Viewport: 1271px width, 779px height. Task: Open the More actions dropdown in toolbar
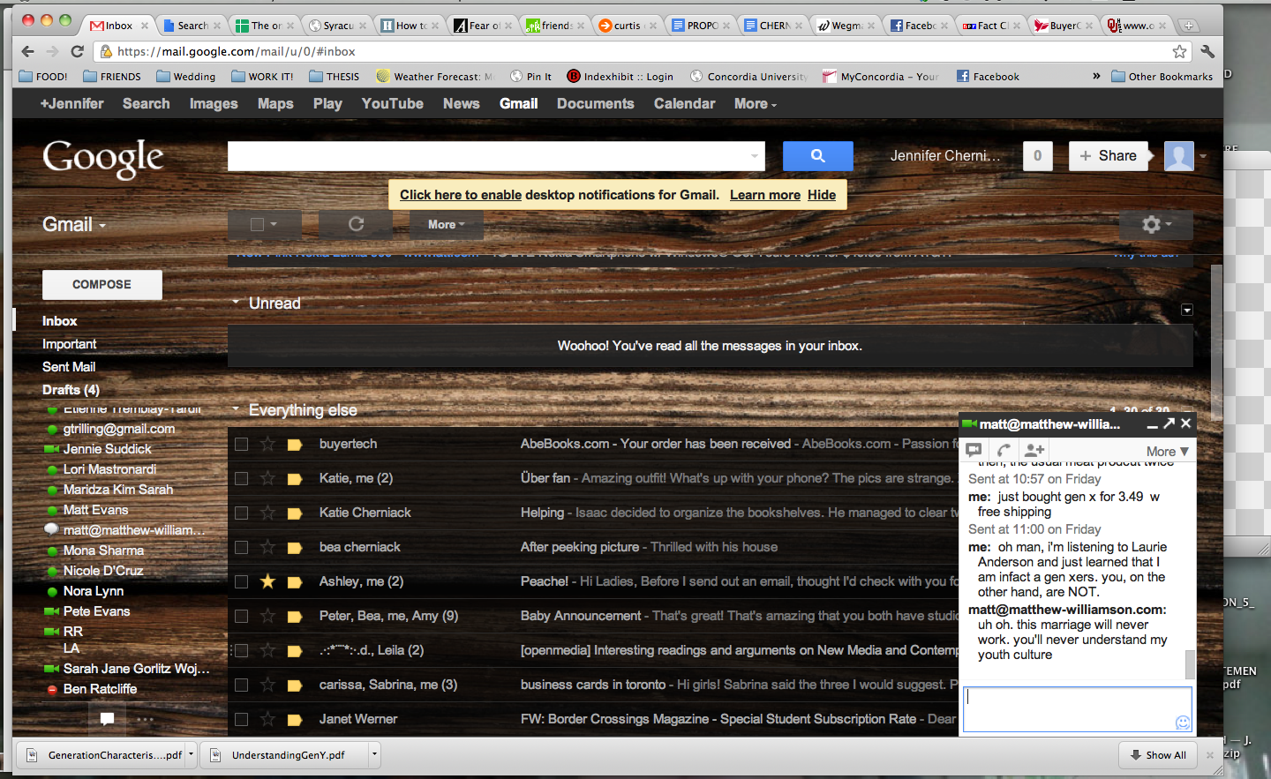click(446, 224)
